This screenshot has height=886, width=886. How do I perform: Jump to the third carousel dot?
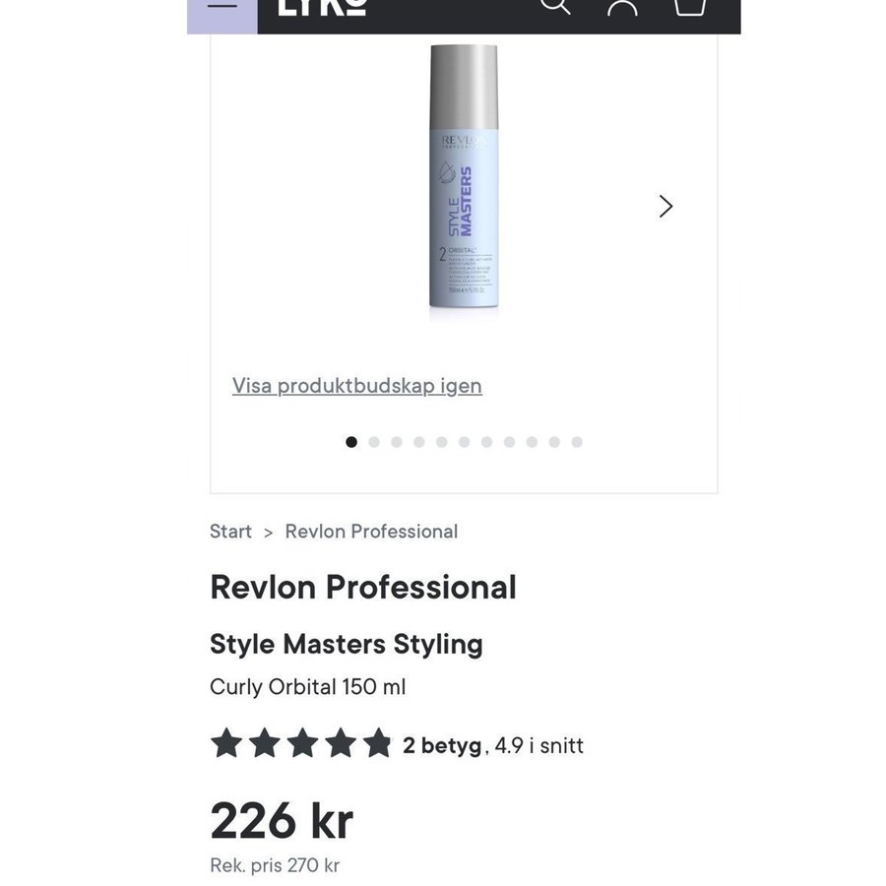click(397, 442)
